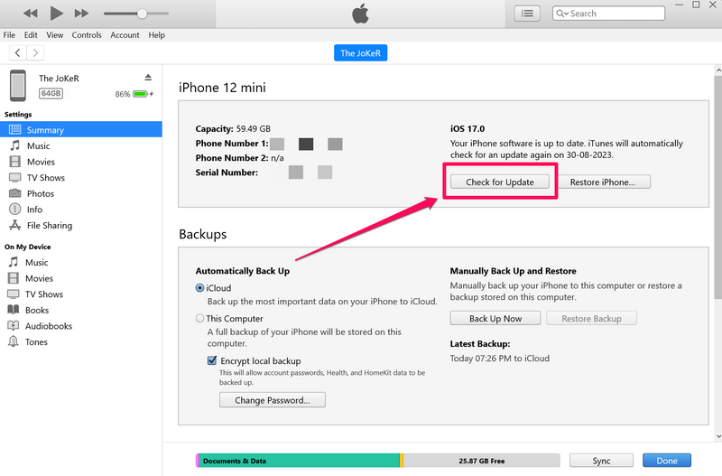Viewport: 722px width, 476px height.
Task: Click Back Up Now button
Action: click(495, 319)
